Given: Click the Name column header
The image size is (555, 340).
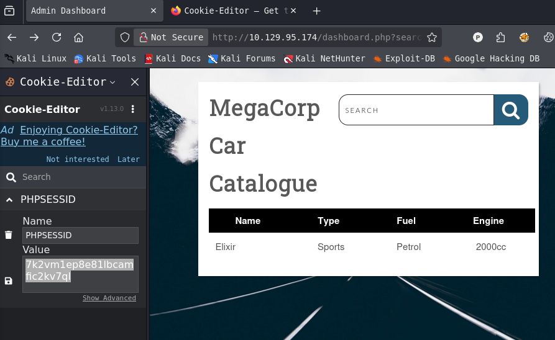Looking at the screenshot, I should coord(248,221).
